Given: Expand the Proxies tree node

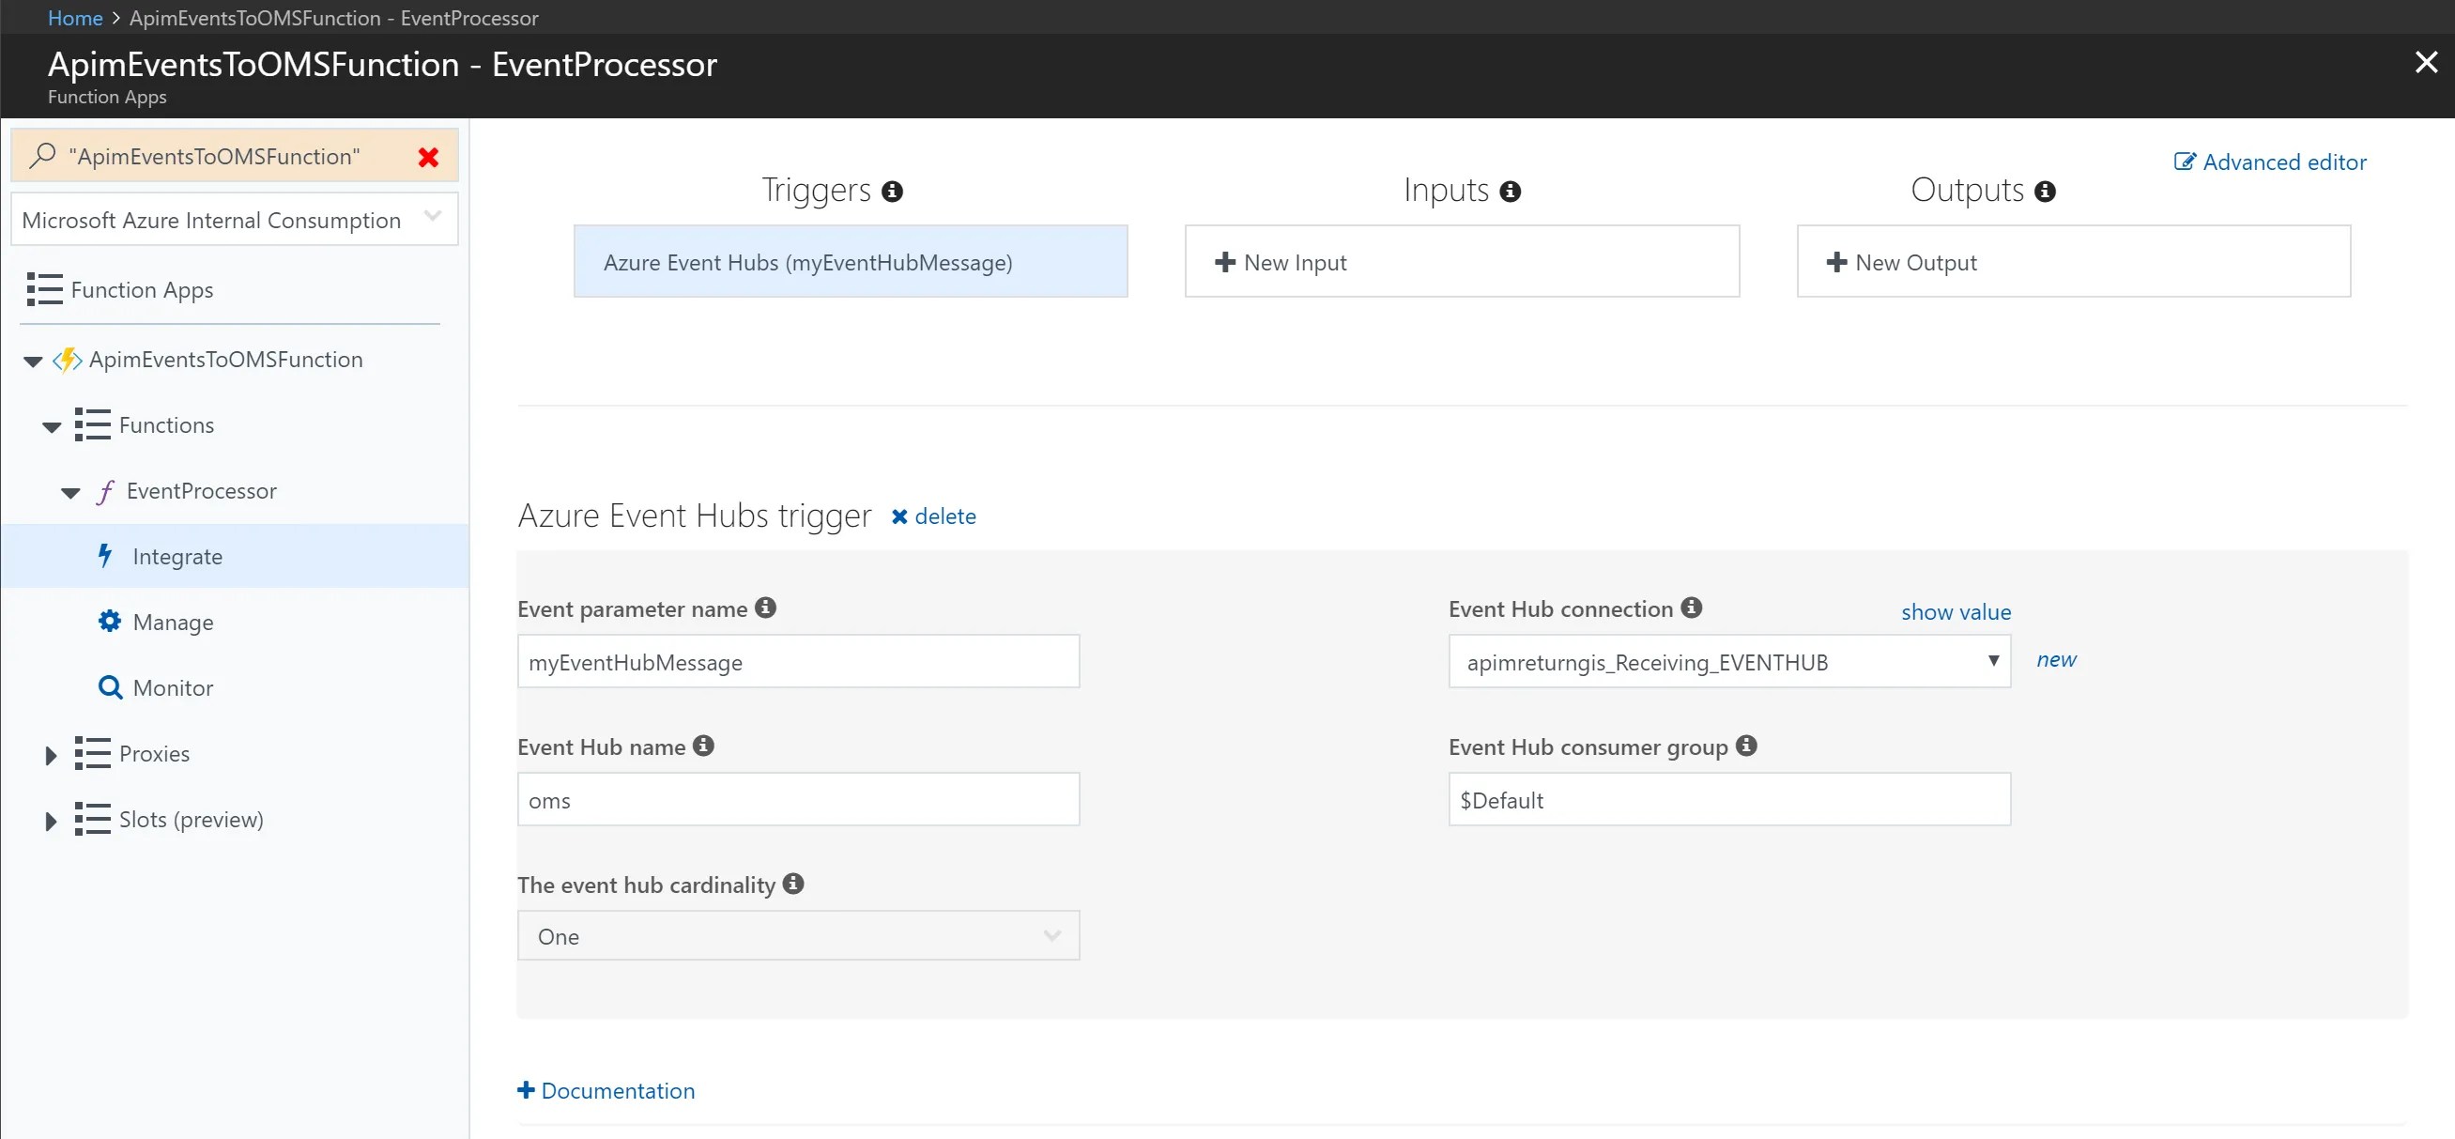Looking at the screenshot, I should click(52, 756).
